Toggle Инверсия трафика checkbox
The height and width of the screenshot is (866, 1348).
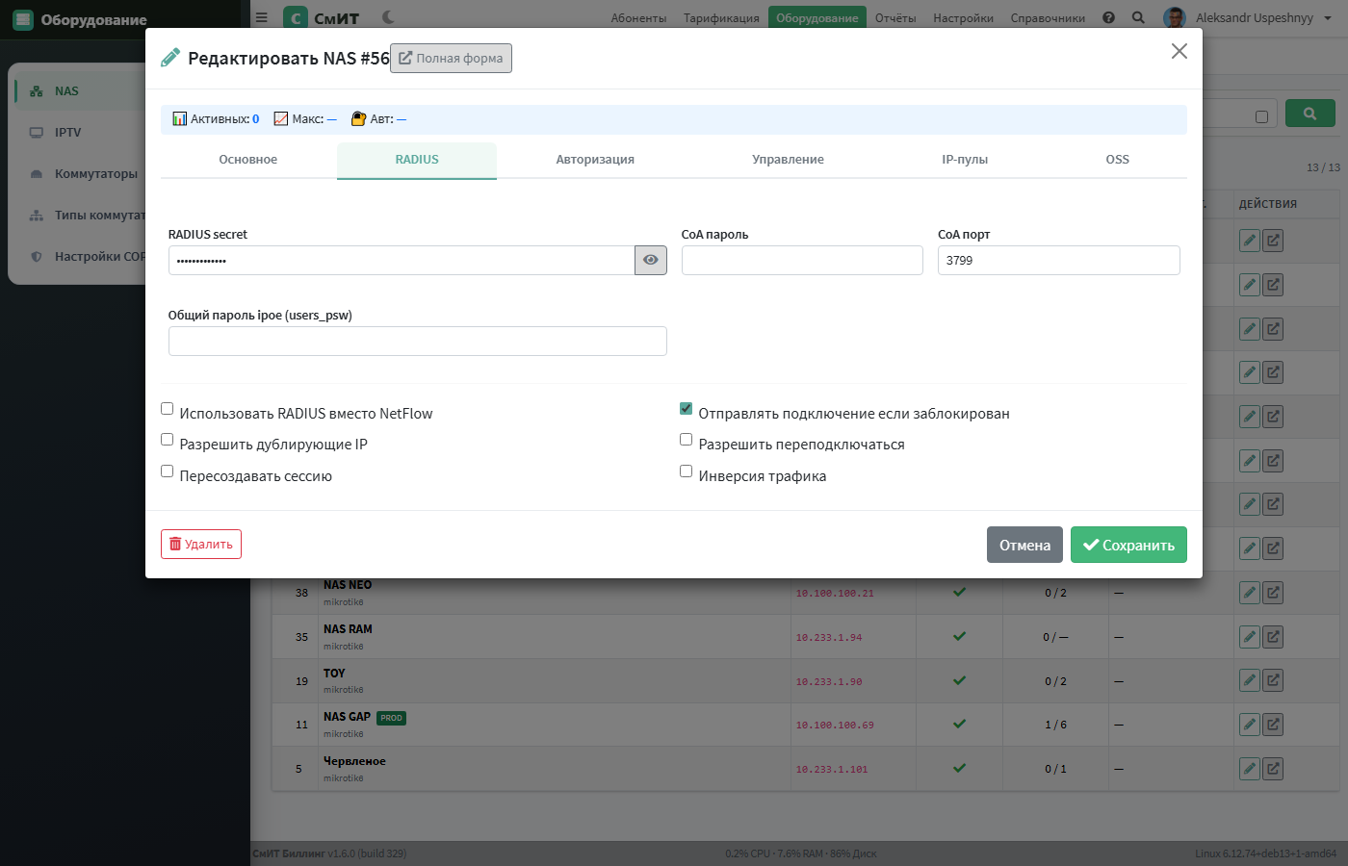click(x=686, y=471)
